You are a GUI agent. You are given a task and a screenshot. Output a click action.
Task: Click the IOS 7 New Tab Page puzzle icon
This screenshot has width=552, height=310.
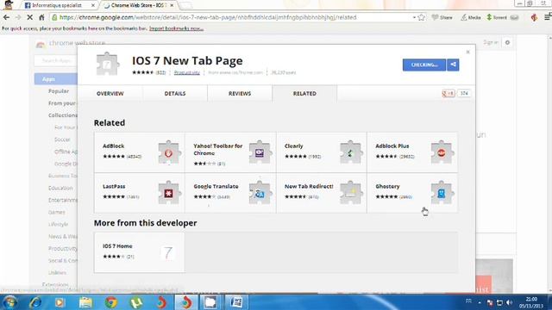[x=108, y=64]
